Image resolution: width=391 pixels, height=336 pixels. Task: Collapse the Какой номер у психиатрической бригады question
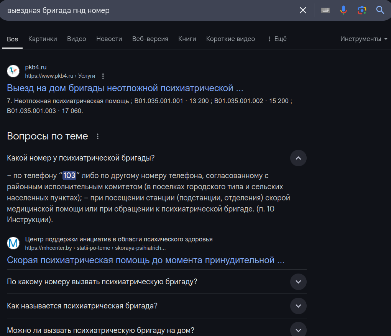click(298, 158)
